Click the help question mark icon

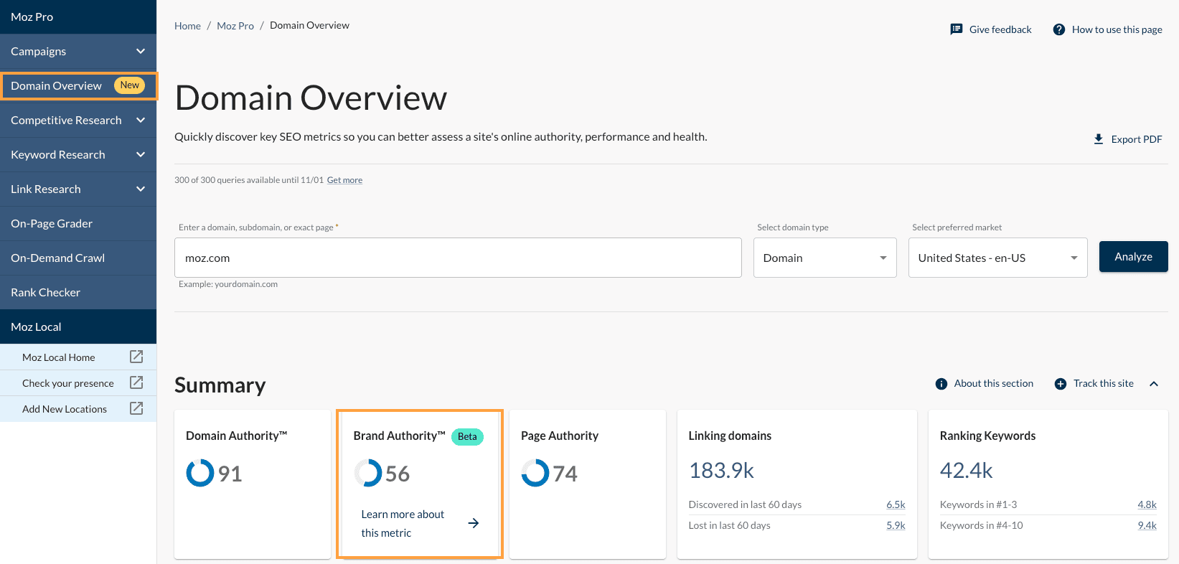click(x=1058, y=29)
